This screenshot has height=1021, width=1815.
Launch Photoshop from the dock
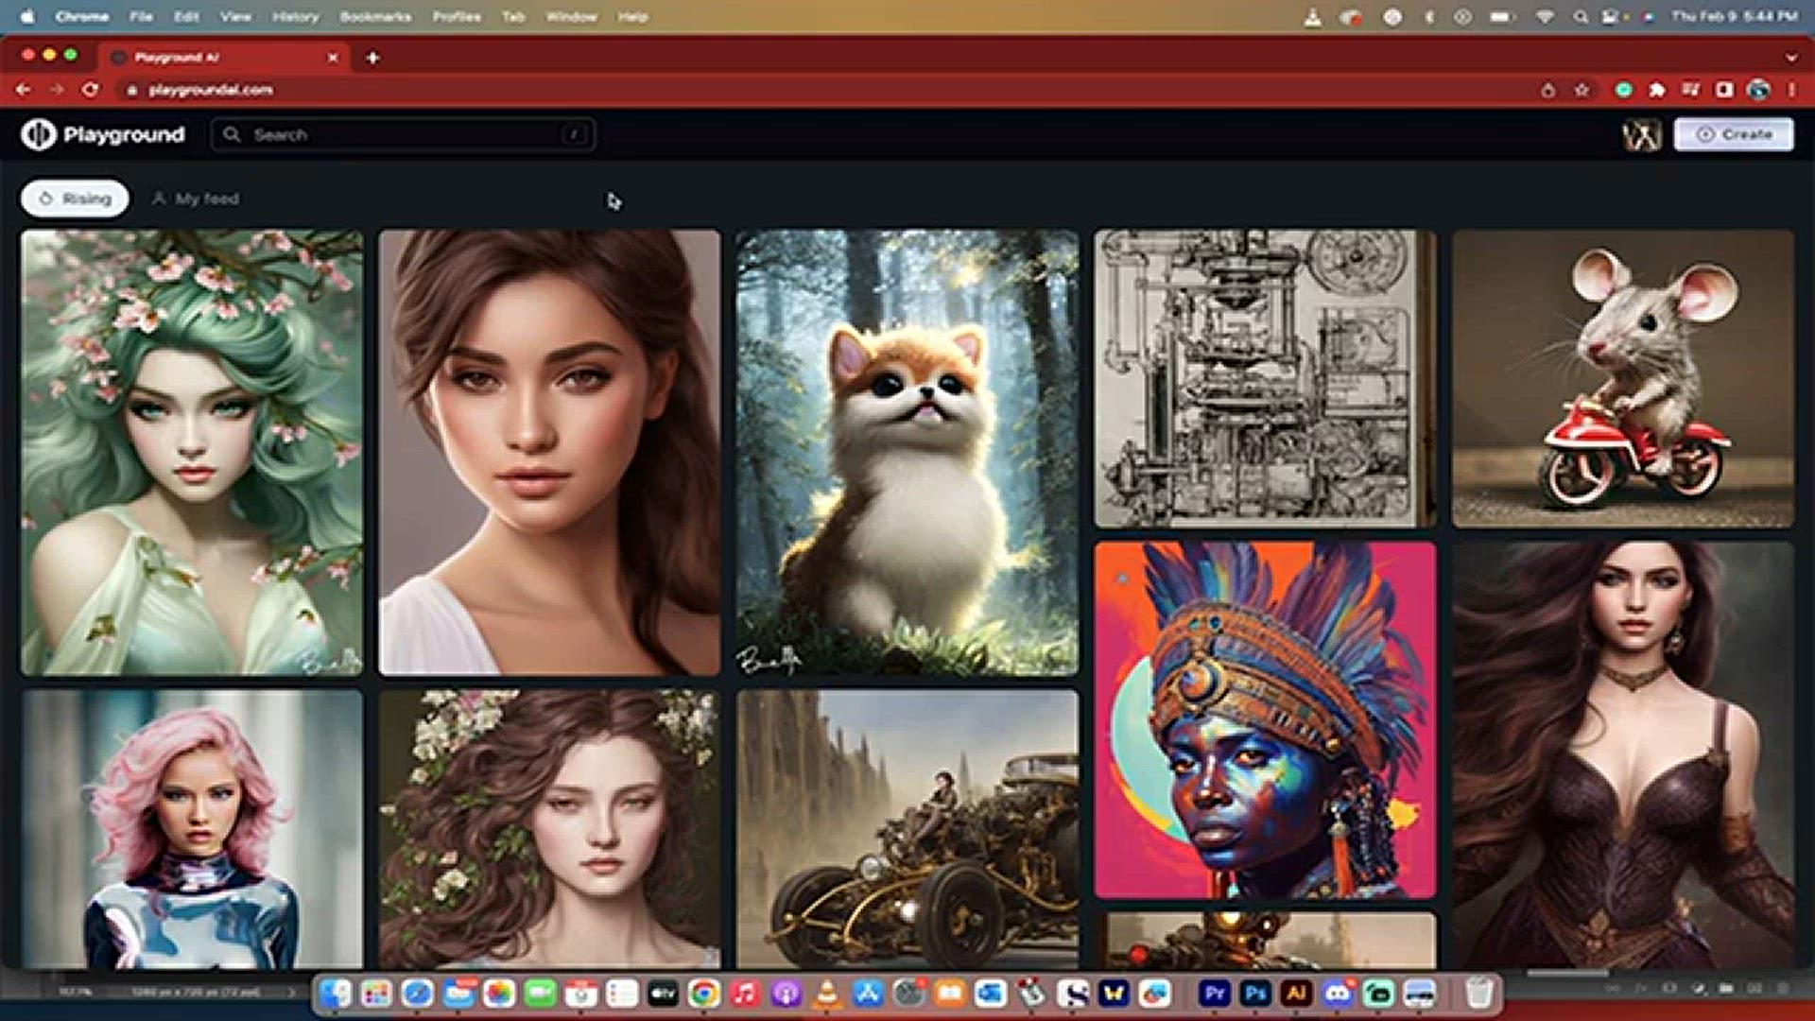pyautogui.click(x=1255, y=993)
